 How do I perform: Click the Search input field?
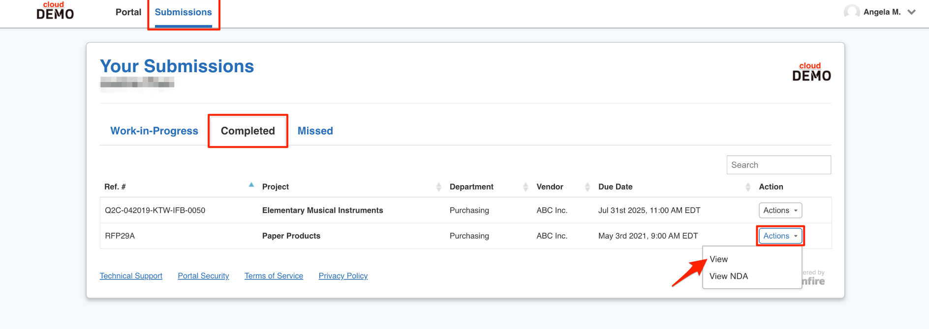(x=778, y=165)
